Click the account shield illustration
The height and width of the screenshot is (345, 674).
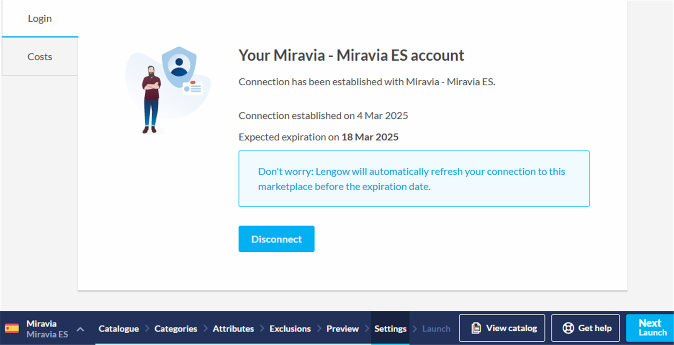179,66
